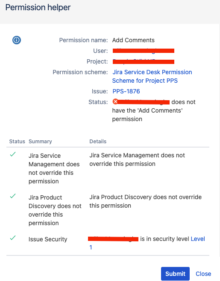This screenshot has width=220, height=281.
Task: Click the Summary column header
Action: 40,142
